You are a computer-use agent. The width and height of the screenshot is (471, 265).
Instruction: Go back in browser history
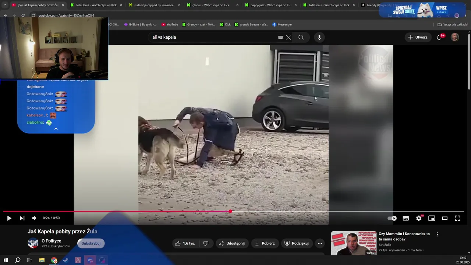[5, 15]
